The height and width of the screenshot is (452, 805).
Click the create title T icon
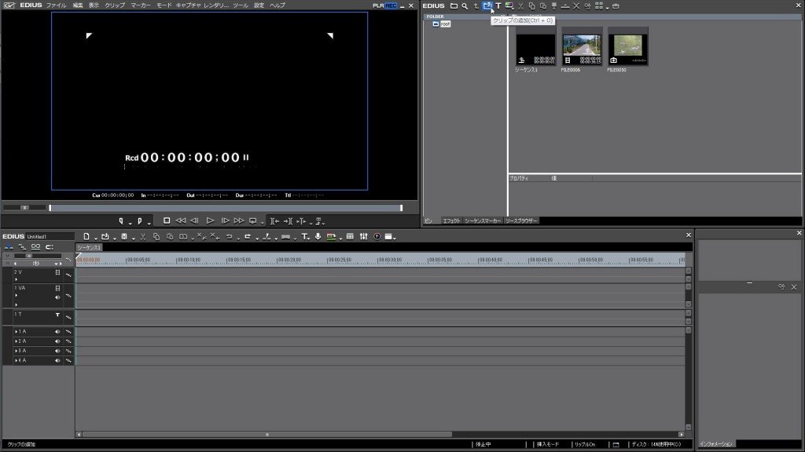[x=305, y=237]
